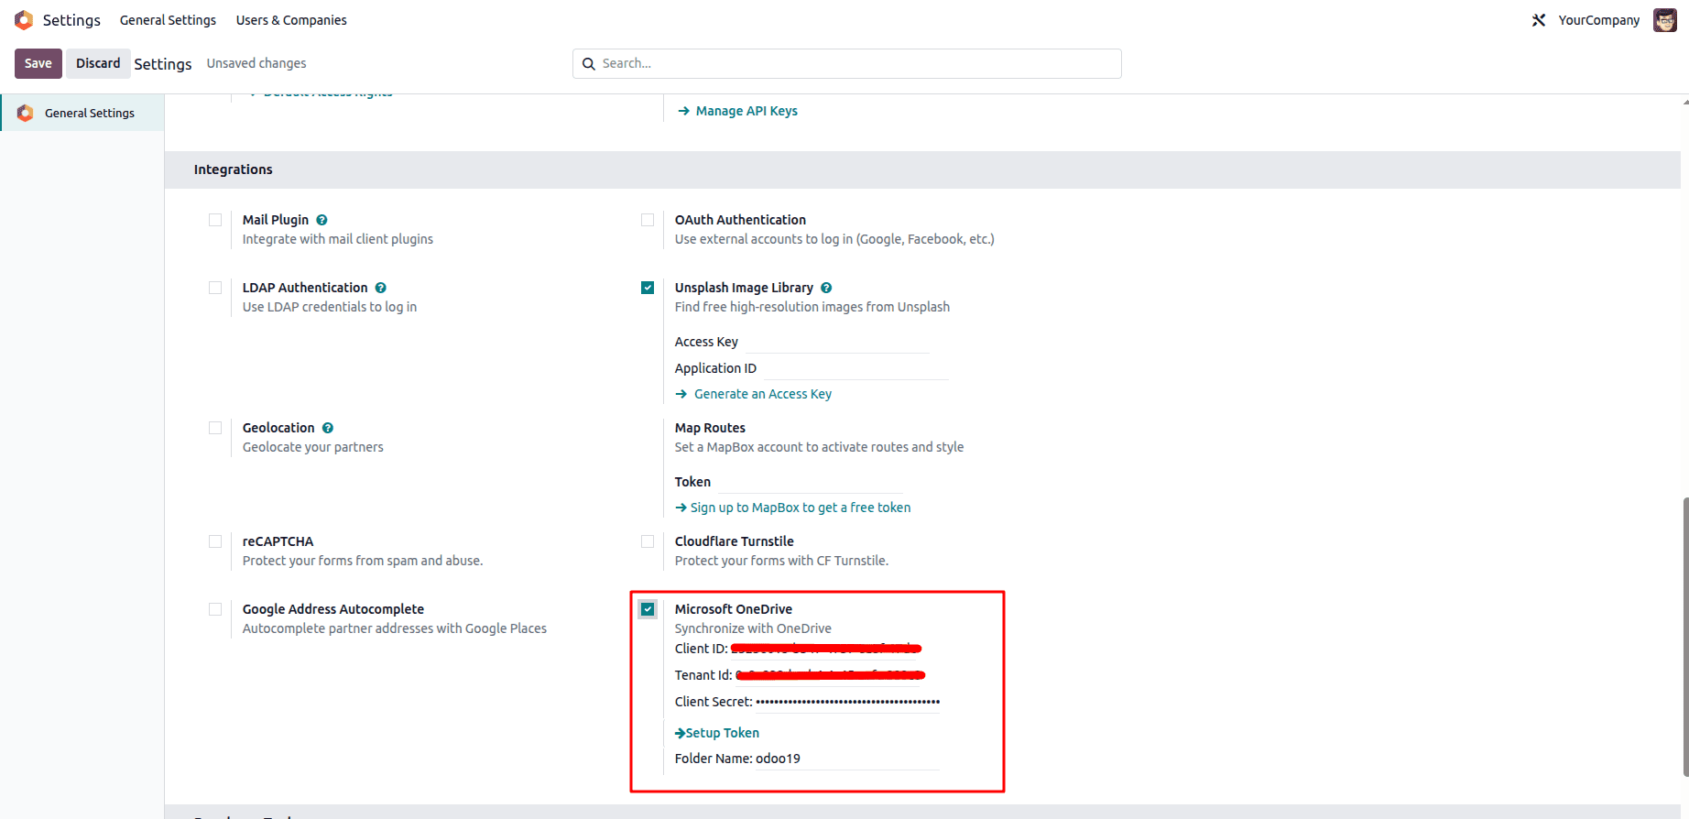Click the Folder Name odoo19 field
Screen dimensions: 1689x819
point(847,759)
